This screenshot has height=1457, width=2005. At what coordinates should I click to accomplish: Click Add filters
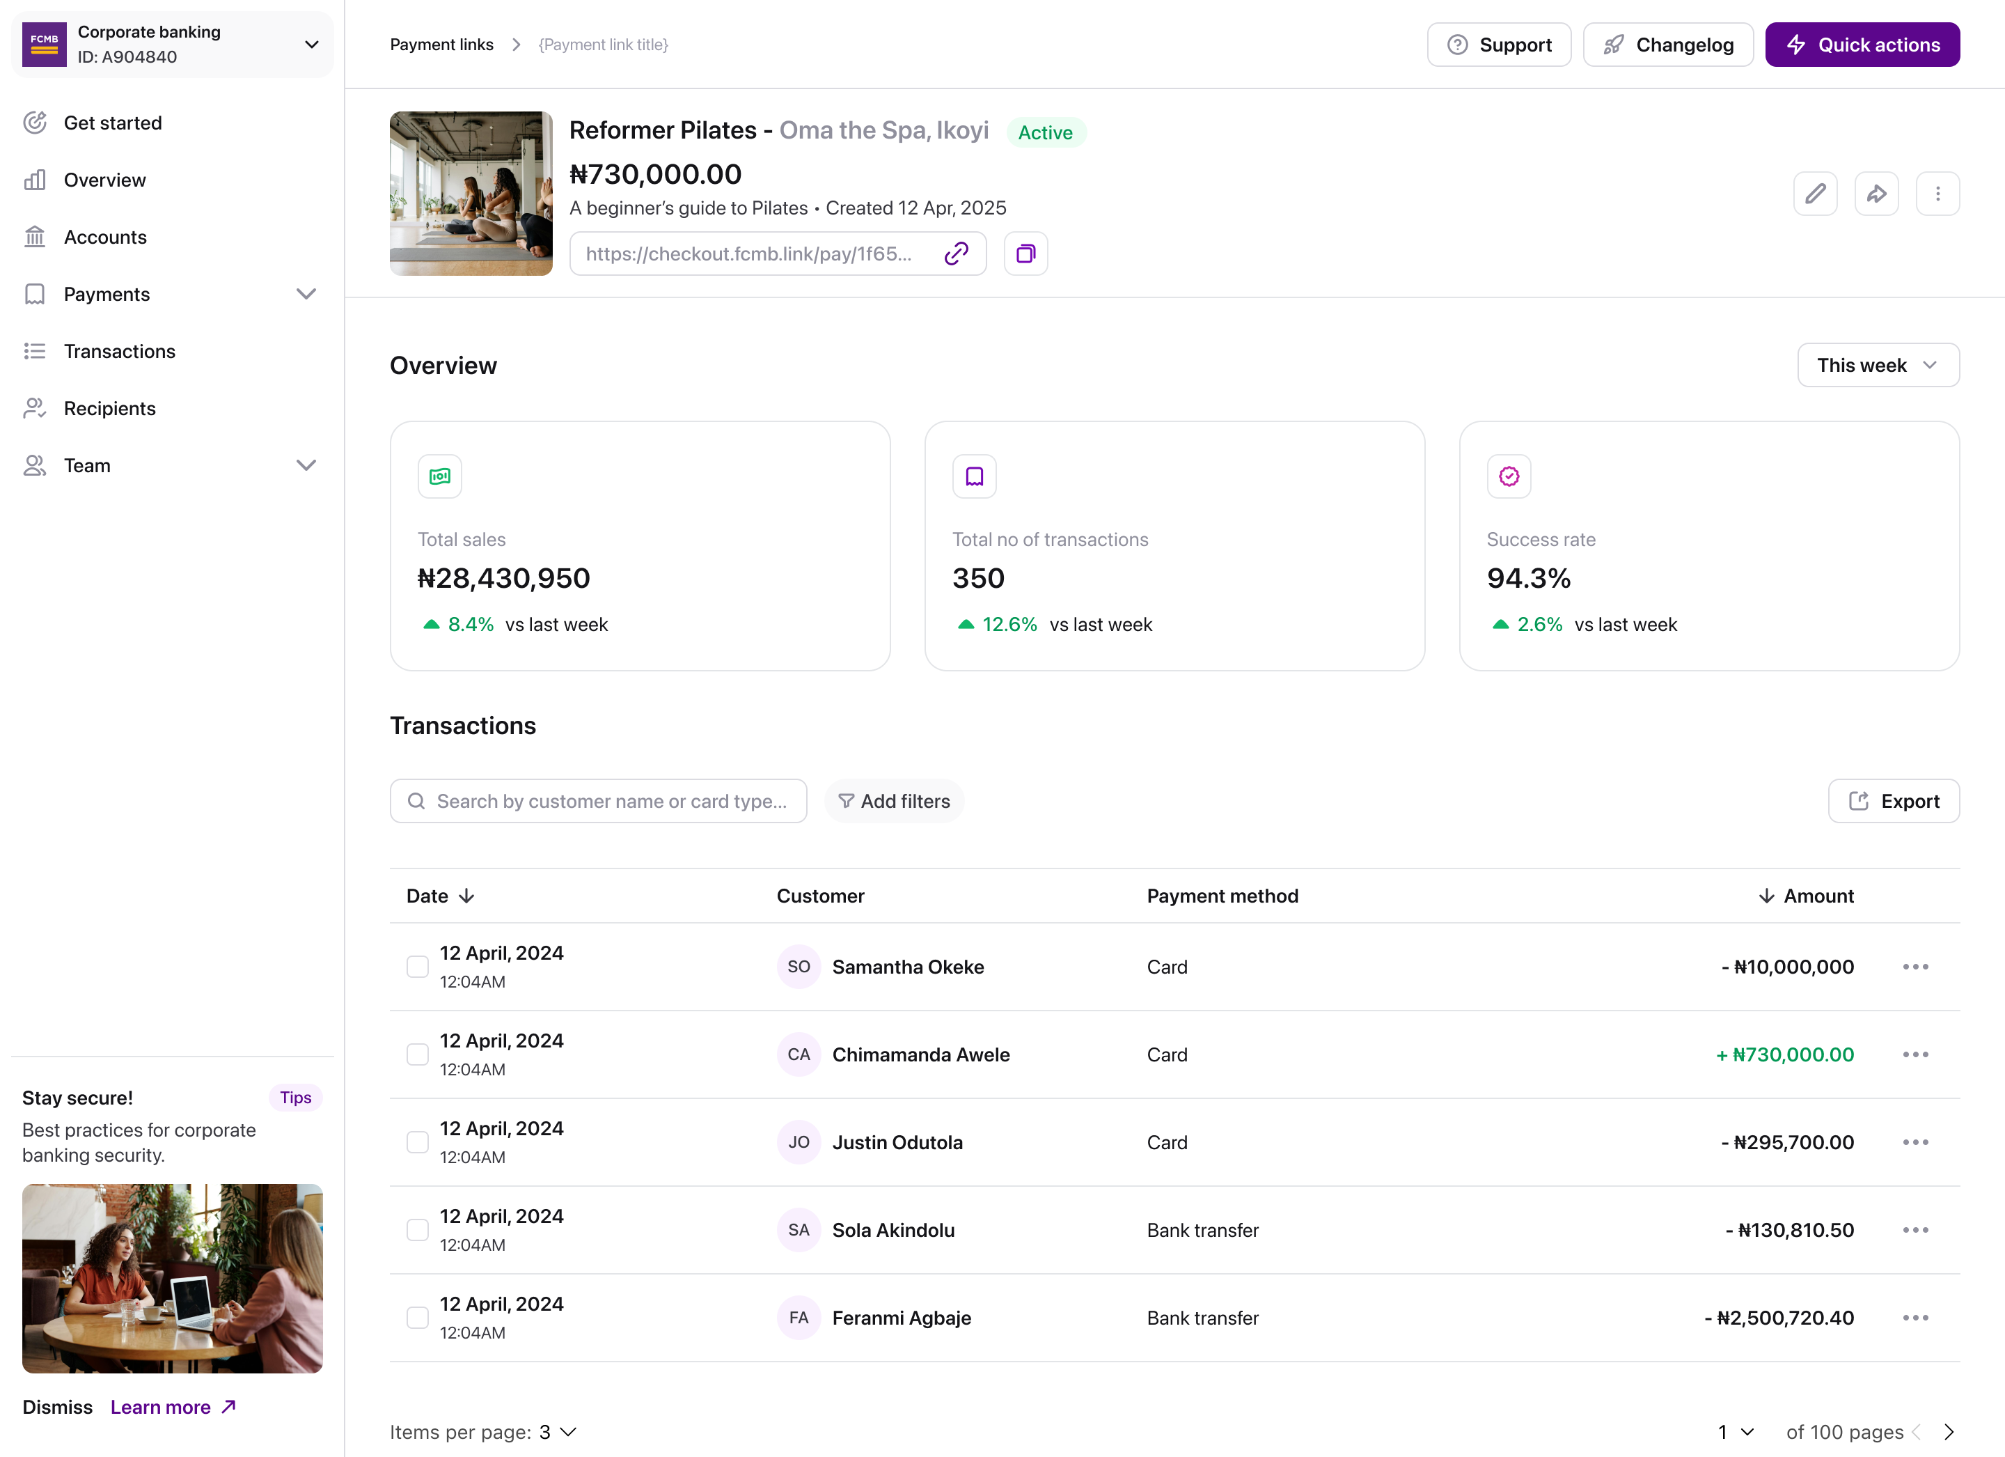pos(894,801)
